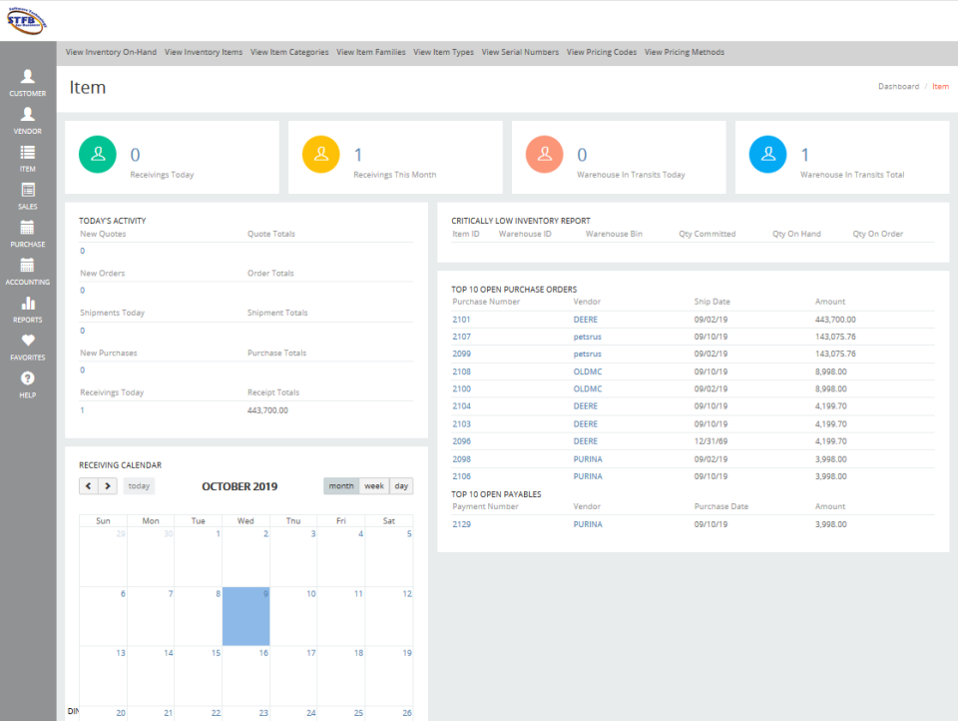This screenshot has height=721, width=958.
Task: Switch receiving calendar to day view
Action: (400, 485)
